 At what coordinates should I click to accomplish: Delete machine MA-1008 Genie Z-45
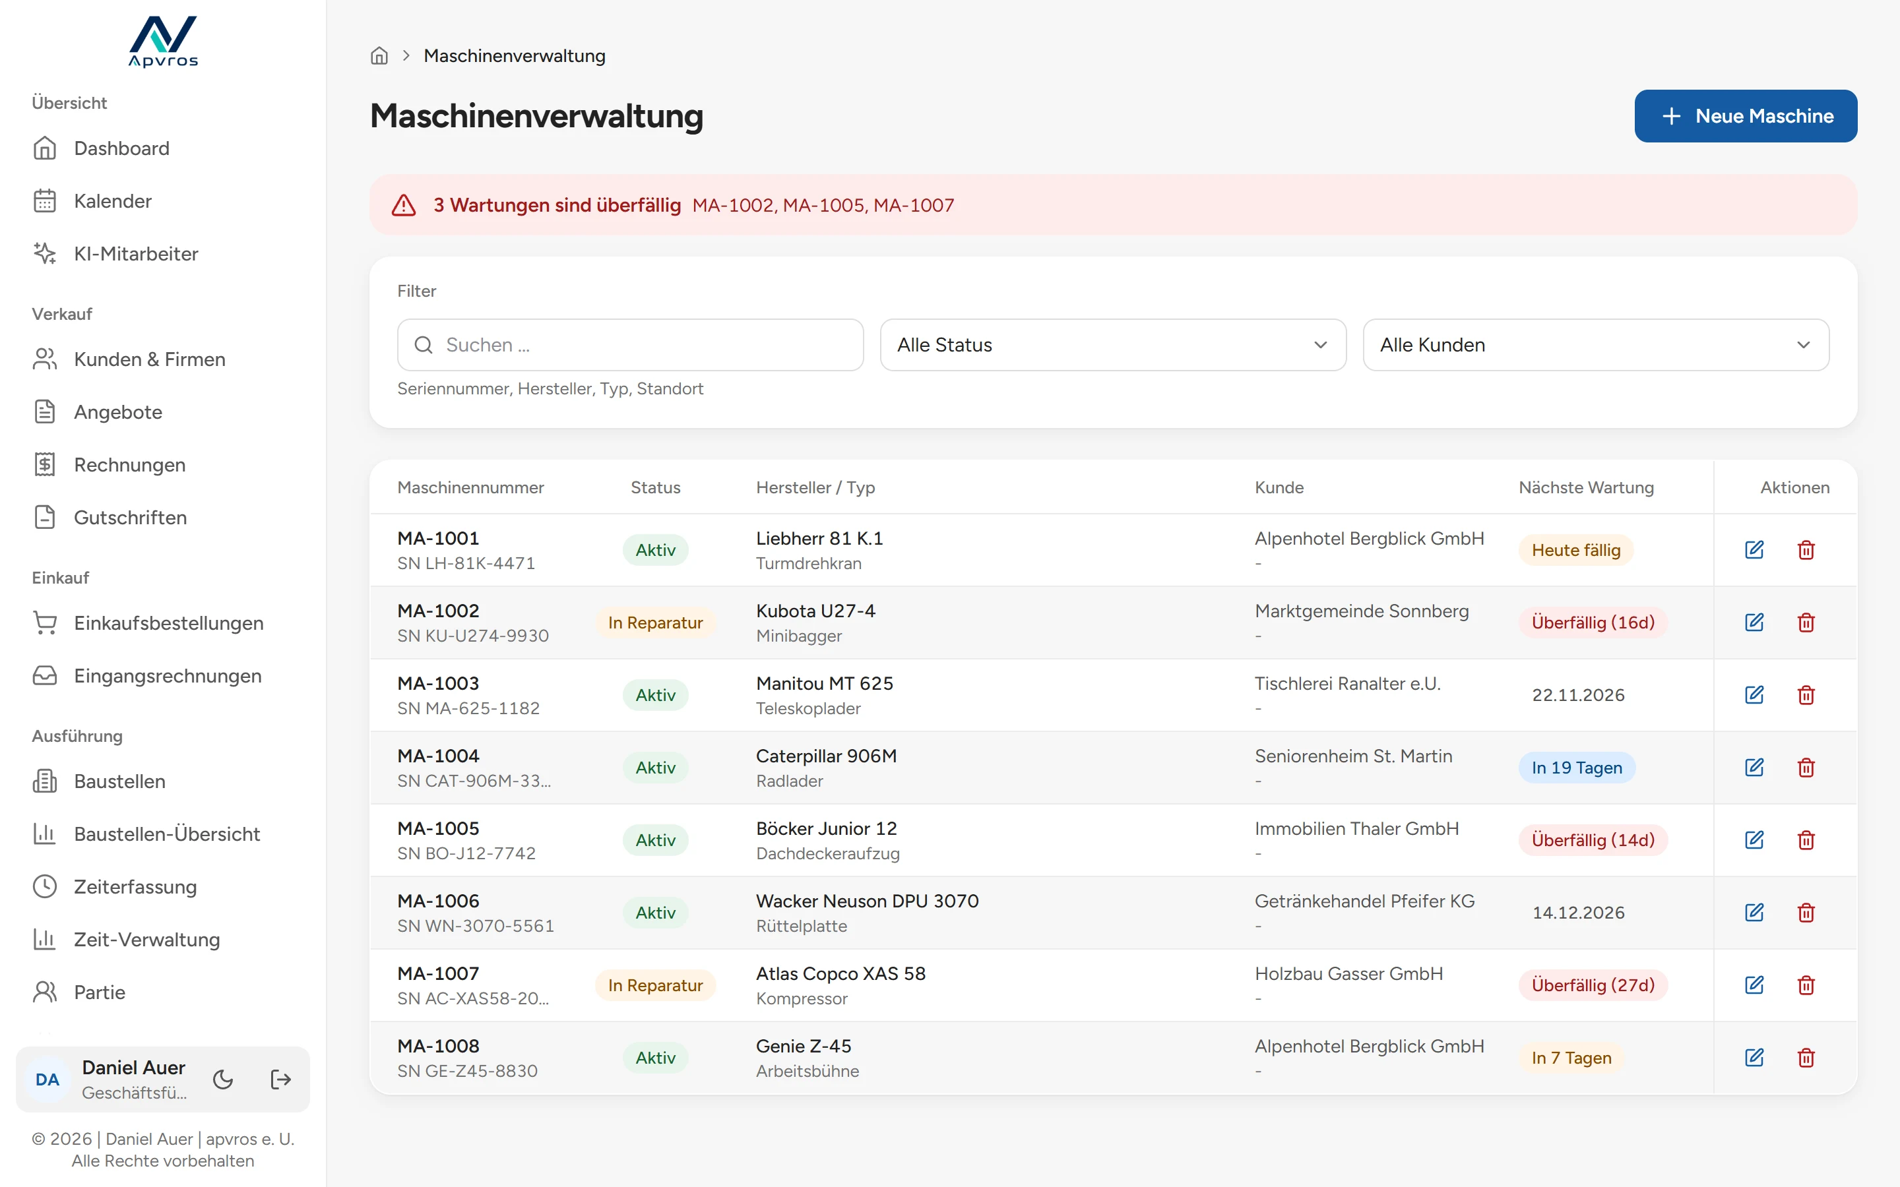(x=1806, y=1058)
